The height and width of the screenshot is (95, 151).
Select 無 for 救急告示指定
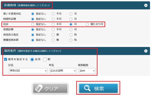[x=53, y=35]
